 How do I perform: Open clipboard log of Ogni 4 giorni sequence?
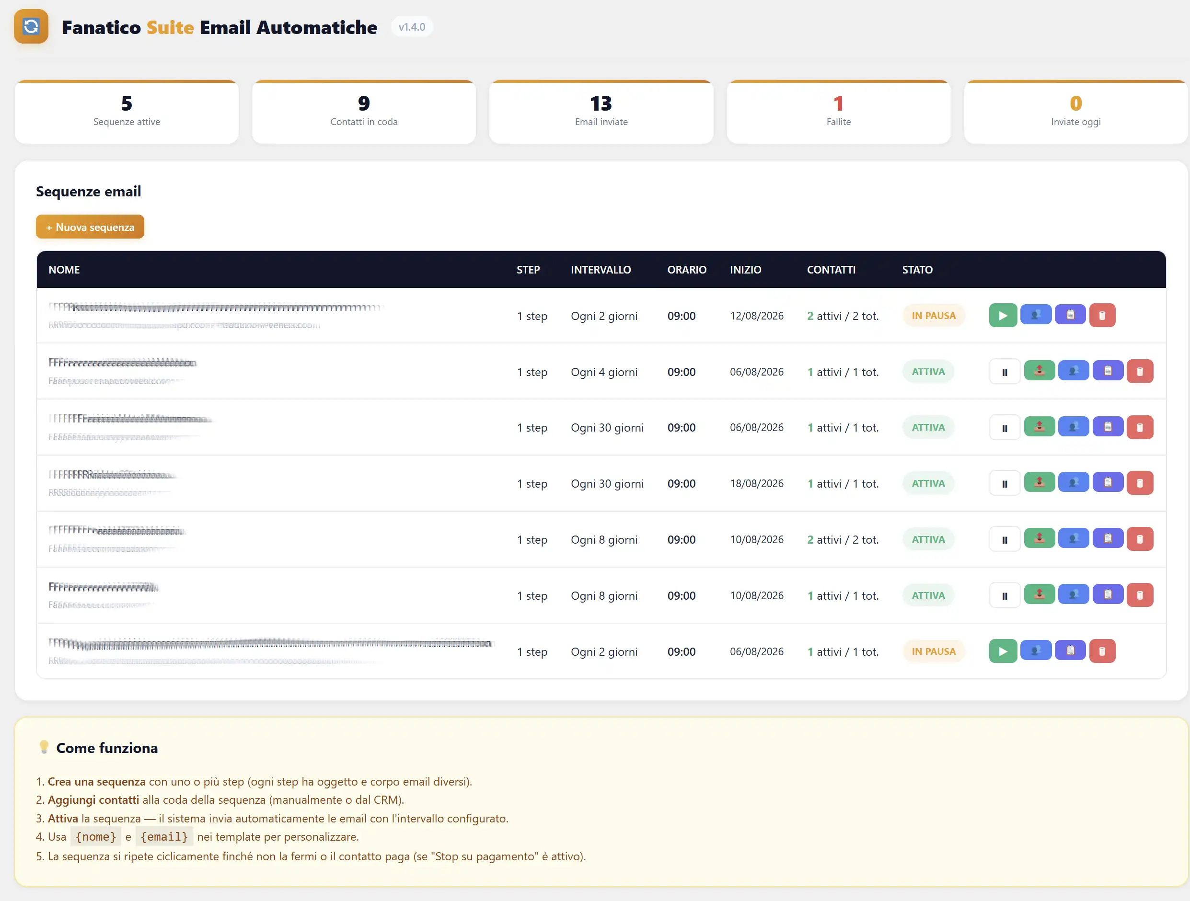click(x=1108, y=371)
